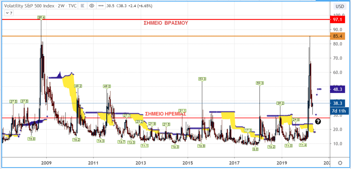This screenshot has height=169, width=351.
Task: Toggle chart visibility with the eye icon
Action: pyautogui.click(x=91, y=6)
